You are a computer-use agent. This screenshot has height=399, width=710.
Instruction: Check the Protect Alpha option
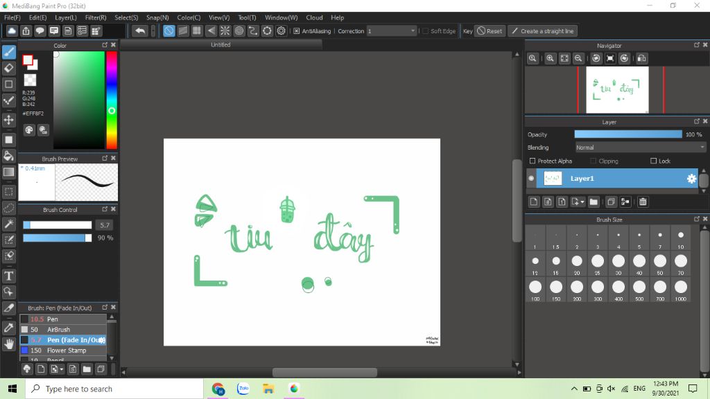pos(532,161)
